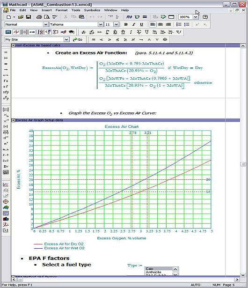Toggle bold text formatting
Viewport: 248px width, 288px height.
click(x=126, y=24)
